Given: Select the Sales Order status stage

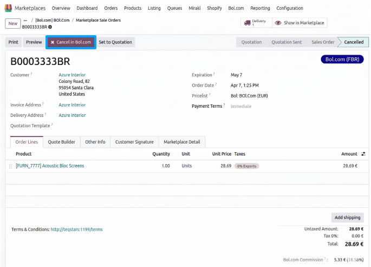Looking at the screenshot, I should pyautogui.click(x=323, y=42).
